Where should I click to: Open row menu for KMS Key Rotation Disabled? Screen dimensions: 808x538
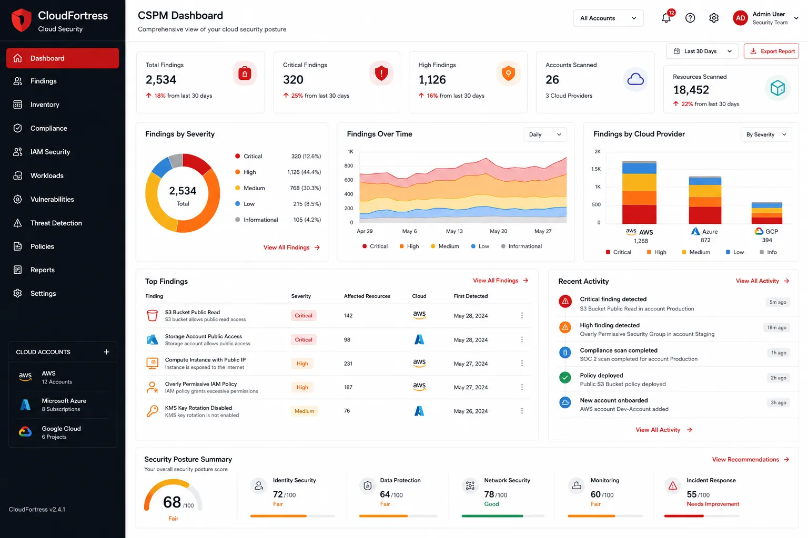click(x=522, y=411)
